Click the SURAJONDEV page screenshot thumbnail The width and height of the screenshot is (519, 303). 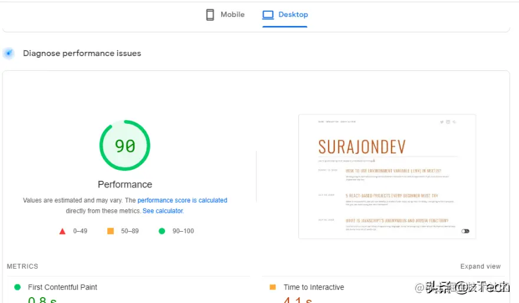coord(387,177)
